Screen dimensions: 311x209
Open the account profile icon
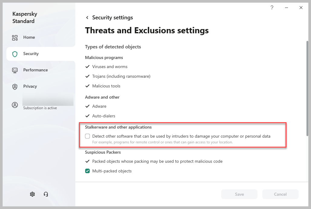[15, 105]
